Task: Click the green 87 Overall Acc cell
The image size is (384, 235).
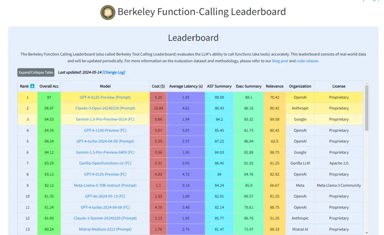Action: pyautogui.click(x=49, y=97)
